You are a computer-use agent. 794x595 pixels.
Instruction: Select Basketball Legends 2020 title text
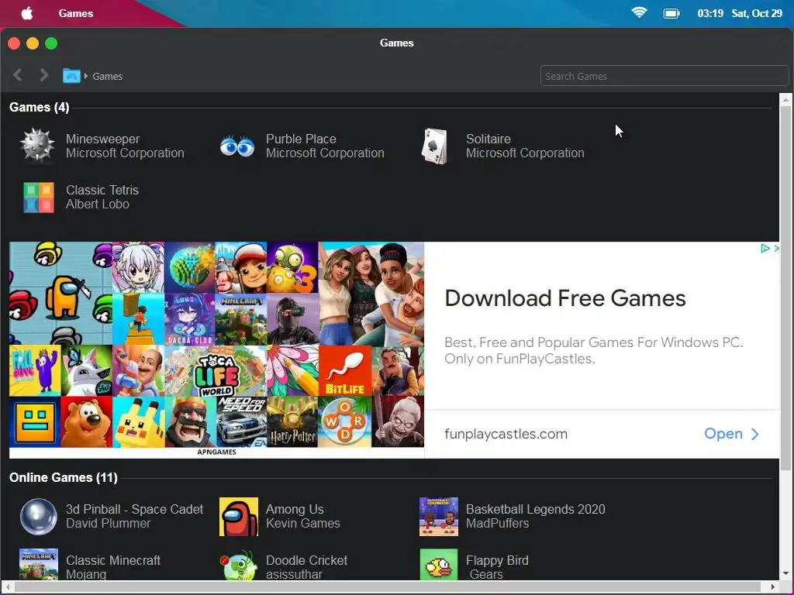pyautogui.click(x=536, y=509)
